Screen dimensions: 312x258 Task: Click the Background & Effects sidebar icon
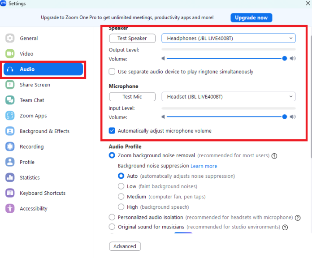10,131
